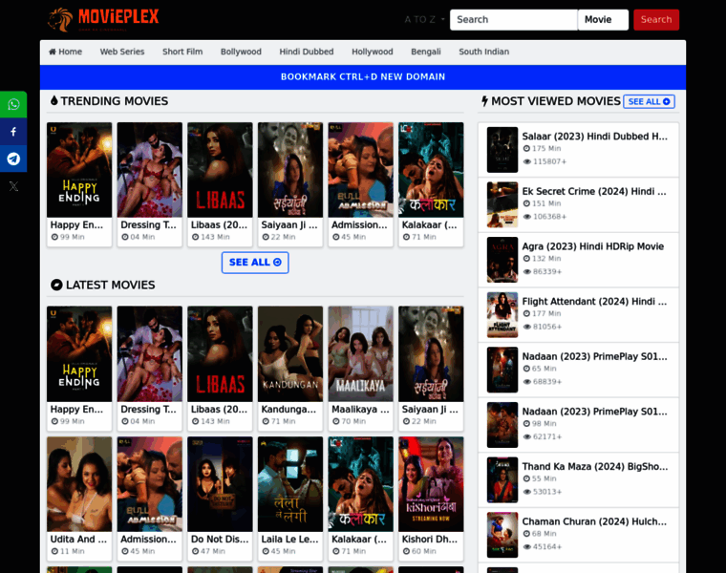Click the Latest Movies heading icon
The width and height of the screenshot is (726, 573).
[56, 285]
